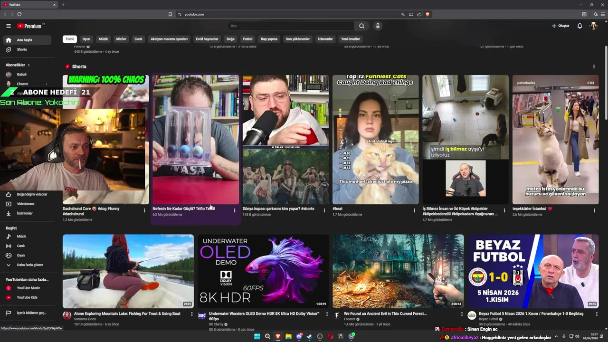The image size is (608, 342).
Task: Select the Canlı filter chip
Action: click(x=138, y=39)
